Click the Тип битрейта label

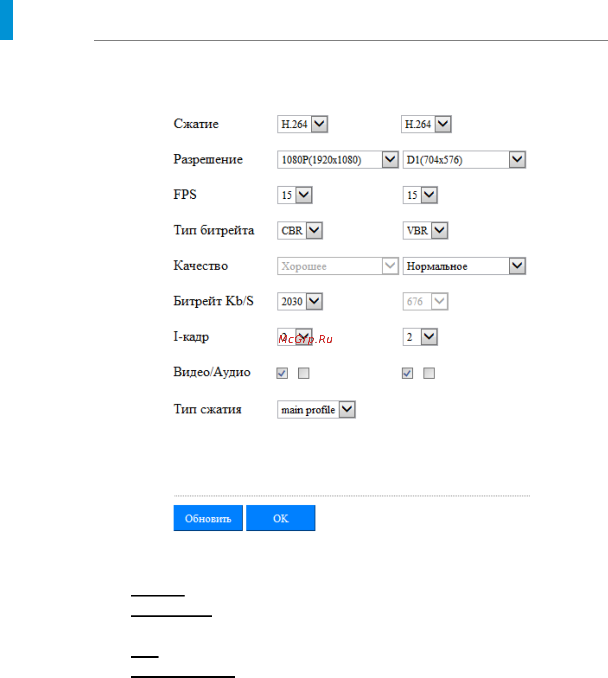(214, 230)
